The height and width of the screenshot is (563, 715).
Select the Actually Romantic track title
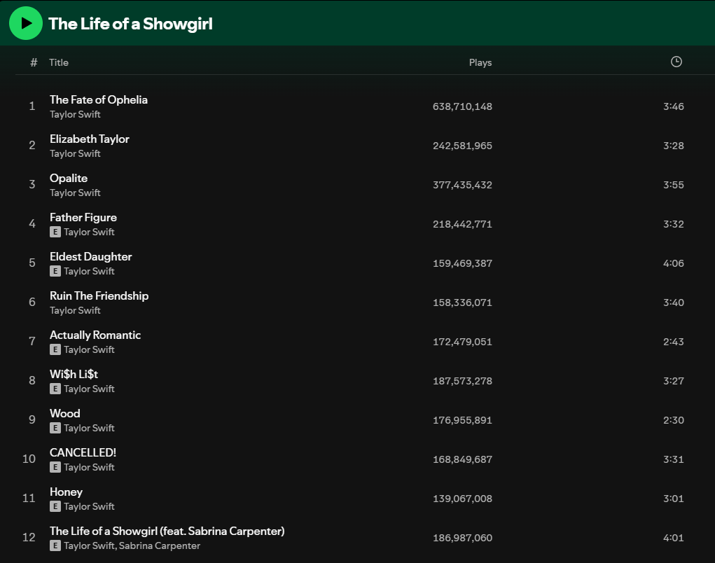coord(95,335)
